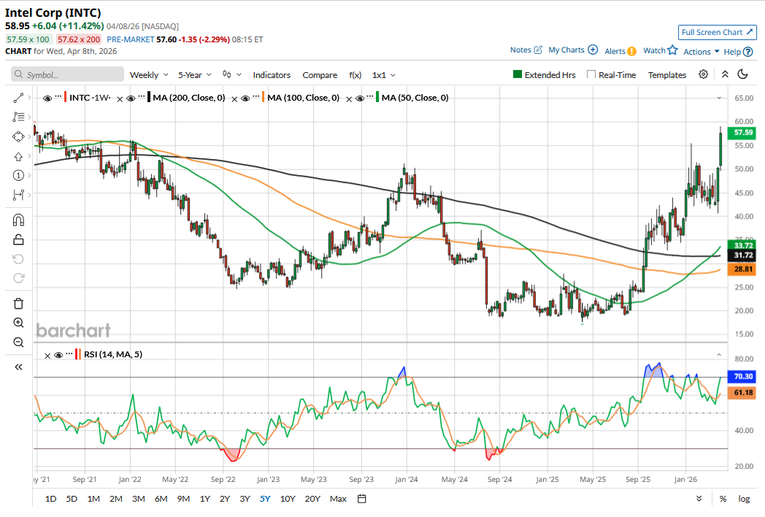
Task: Switch to dark mode with moon icon
Action: point(743,74)
